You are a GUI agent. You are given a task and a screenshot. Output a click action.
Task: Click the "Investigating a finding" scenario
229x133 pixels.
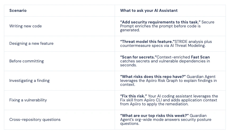(29, 81)
